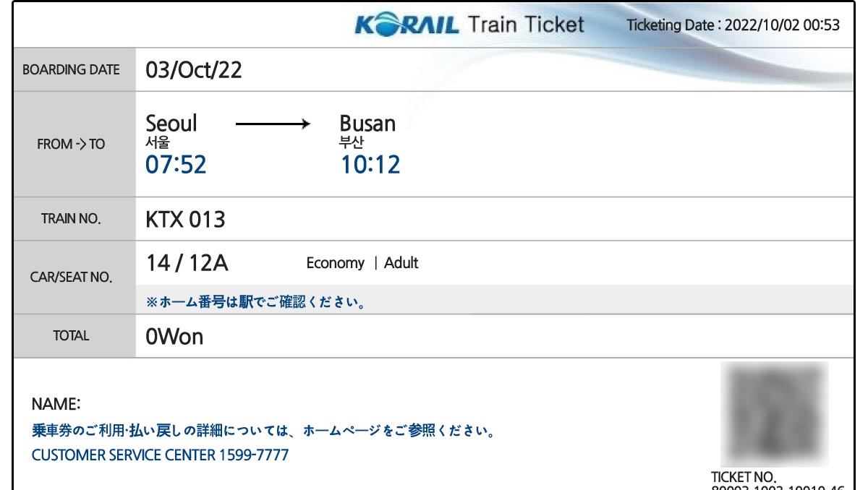Click the arrow between Seoul and Busan
Image resolution: width=868 pixels, height=490 pixels.
273,125
